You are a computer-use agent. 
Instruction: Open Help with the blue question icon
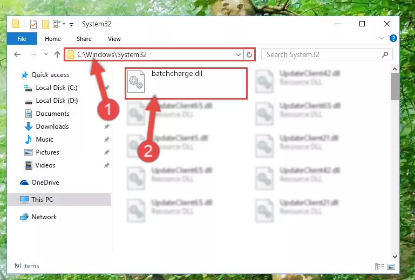[x=393, y=38]
